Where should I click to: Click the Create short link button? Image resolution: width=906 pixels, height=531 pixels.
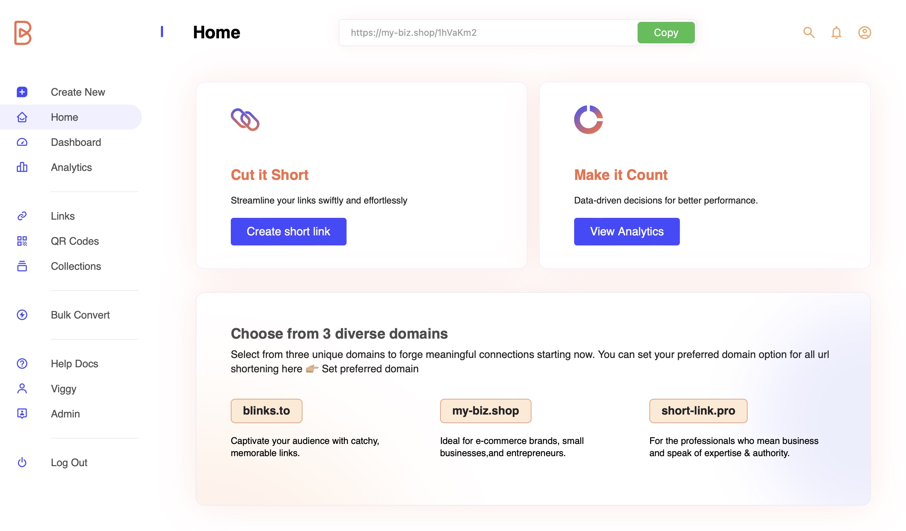pyautogui.click(x=289, y=231)
